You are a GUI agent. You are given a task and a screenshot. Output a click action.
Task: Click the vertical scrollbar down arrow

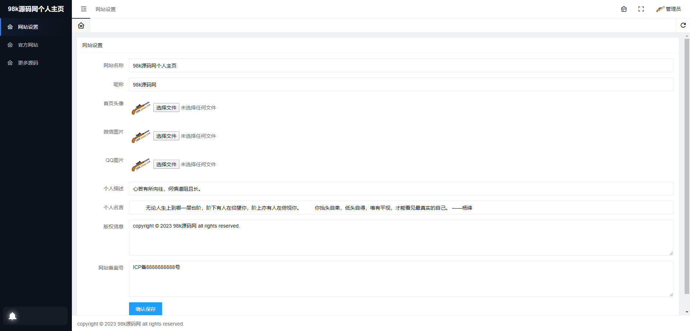point(687,312)
